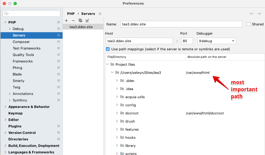Click project-level icon on Plugins row
Screen dimensions: 265x155
click(58, 126)
